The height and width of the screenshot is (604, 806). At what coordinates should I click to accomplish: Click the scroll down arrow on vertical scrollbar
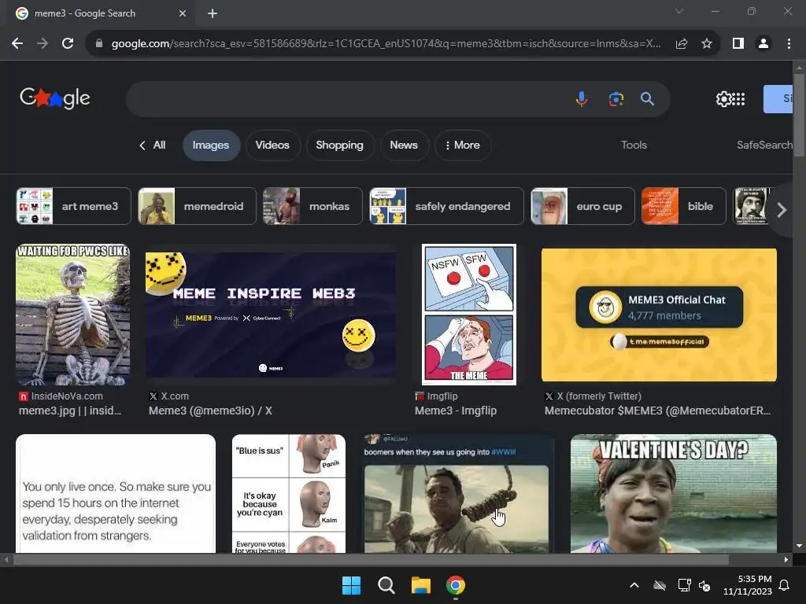pos(799,546)
